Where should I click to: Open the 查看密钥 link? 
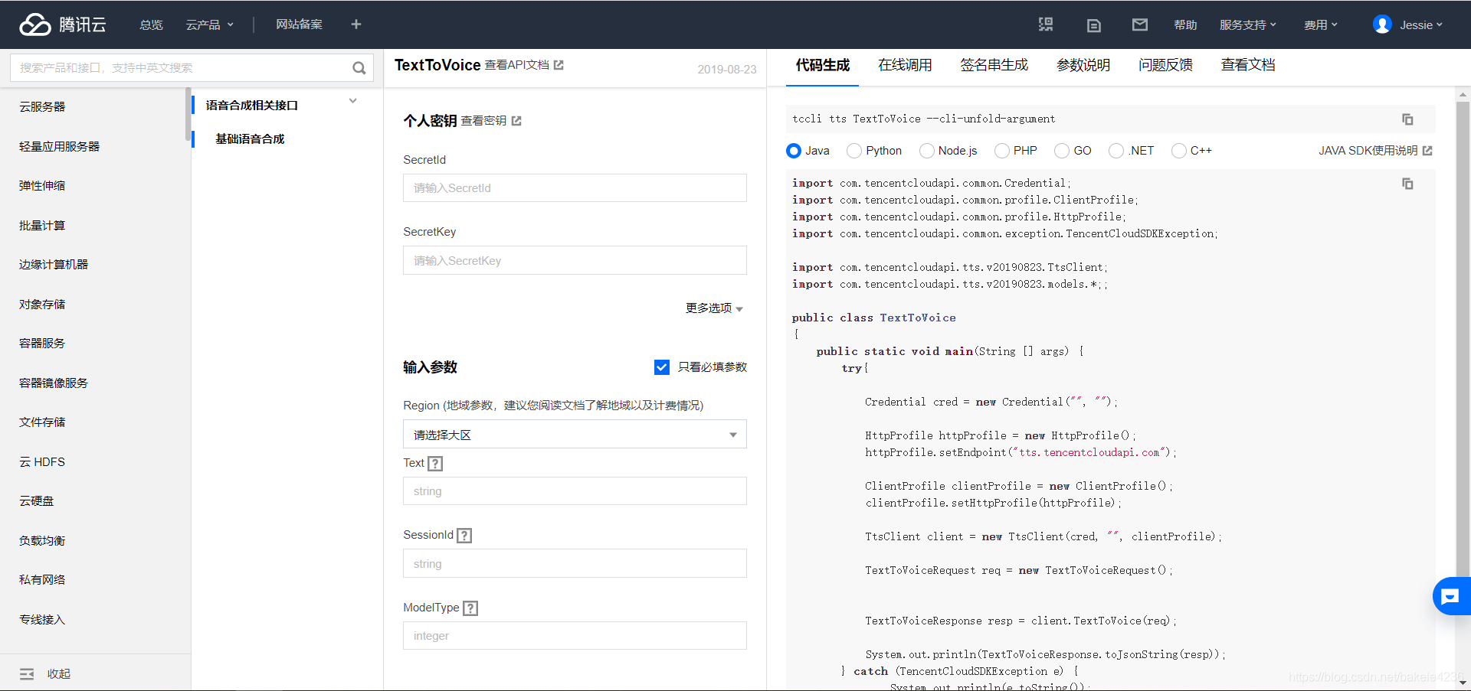pyautogui.click(x=483, y=121)
